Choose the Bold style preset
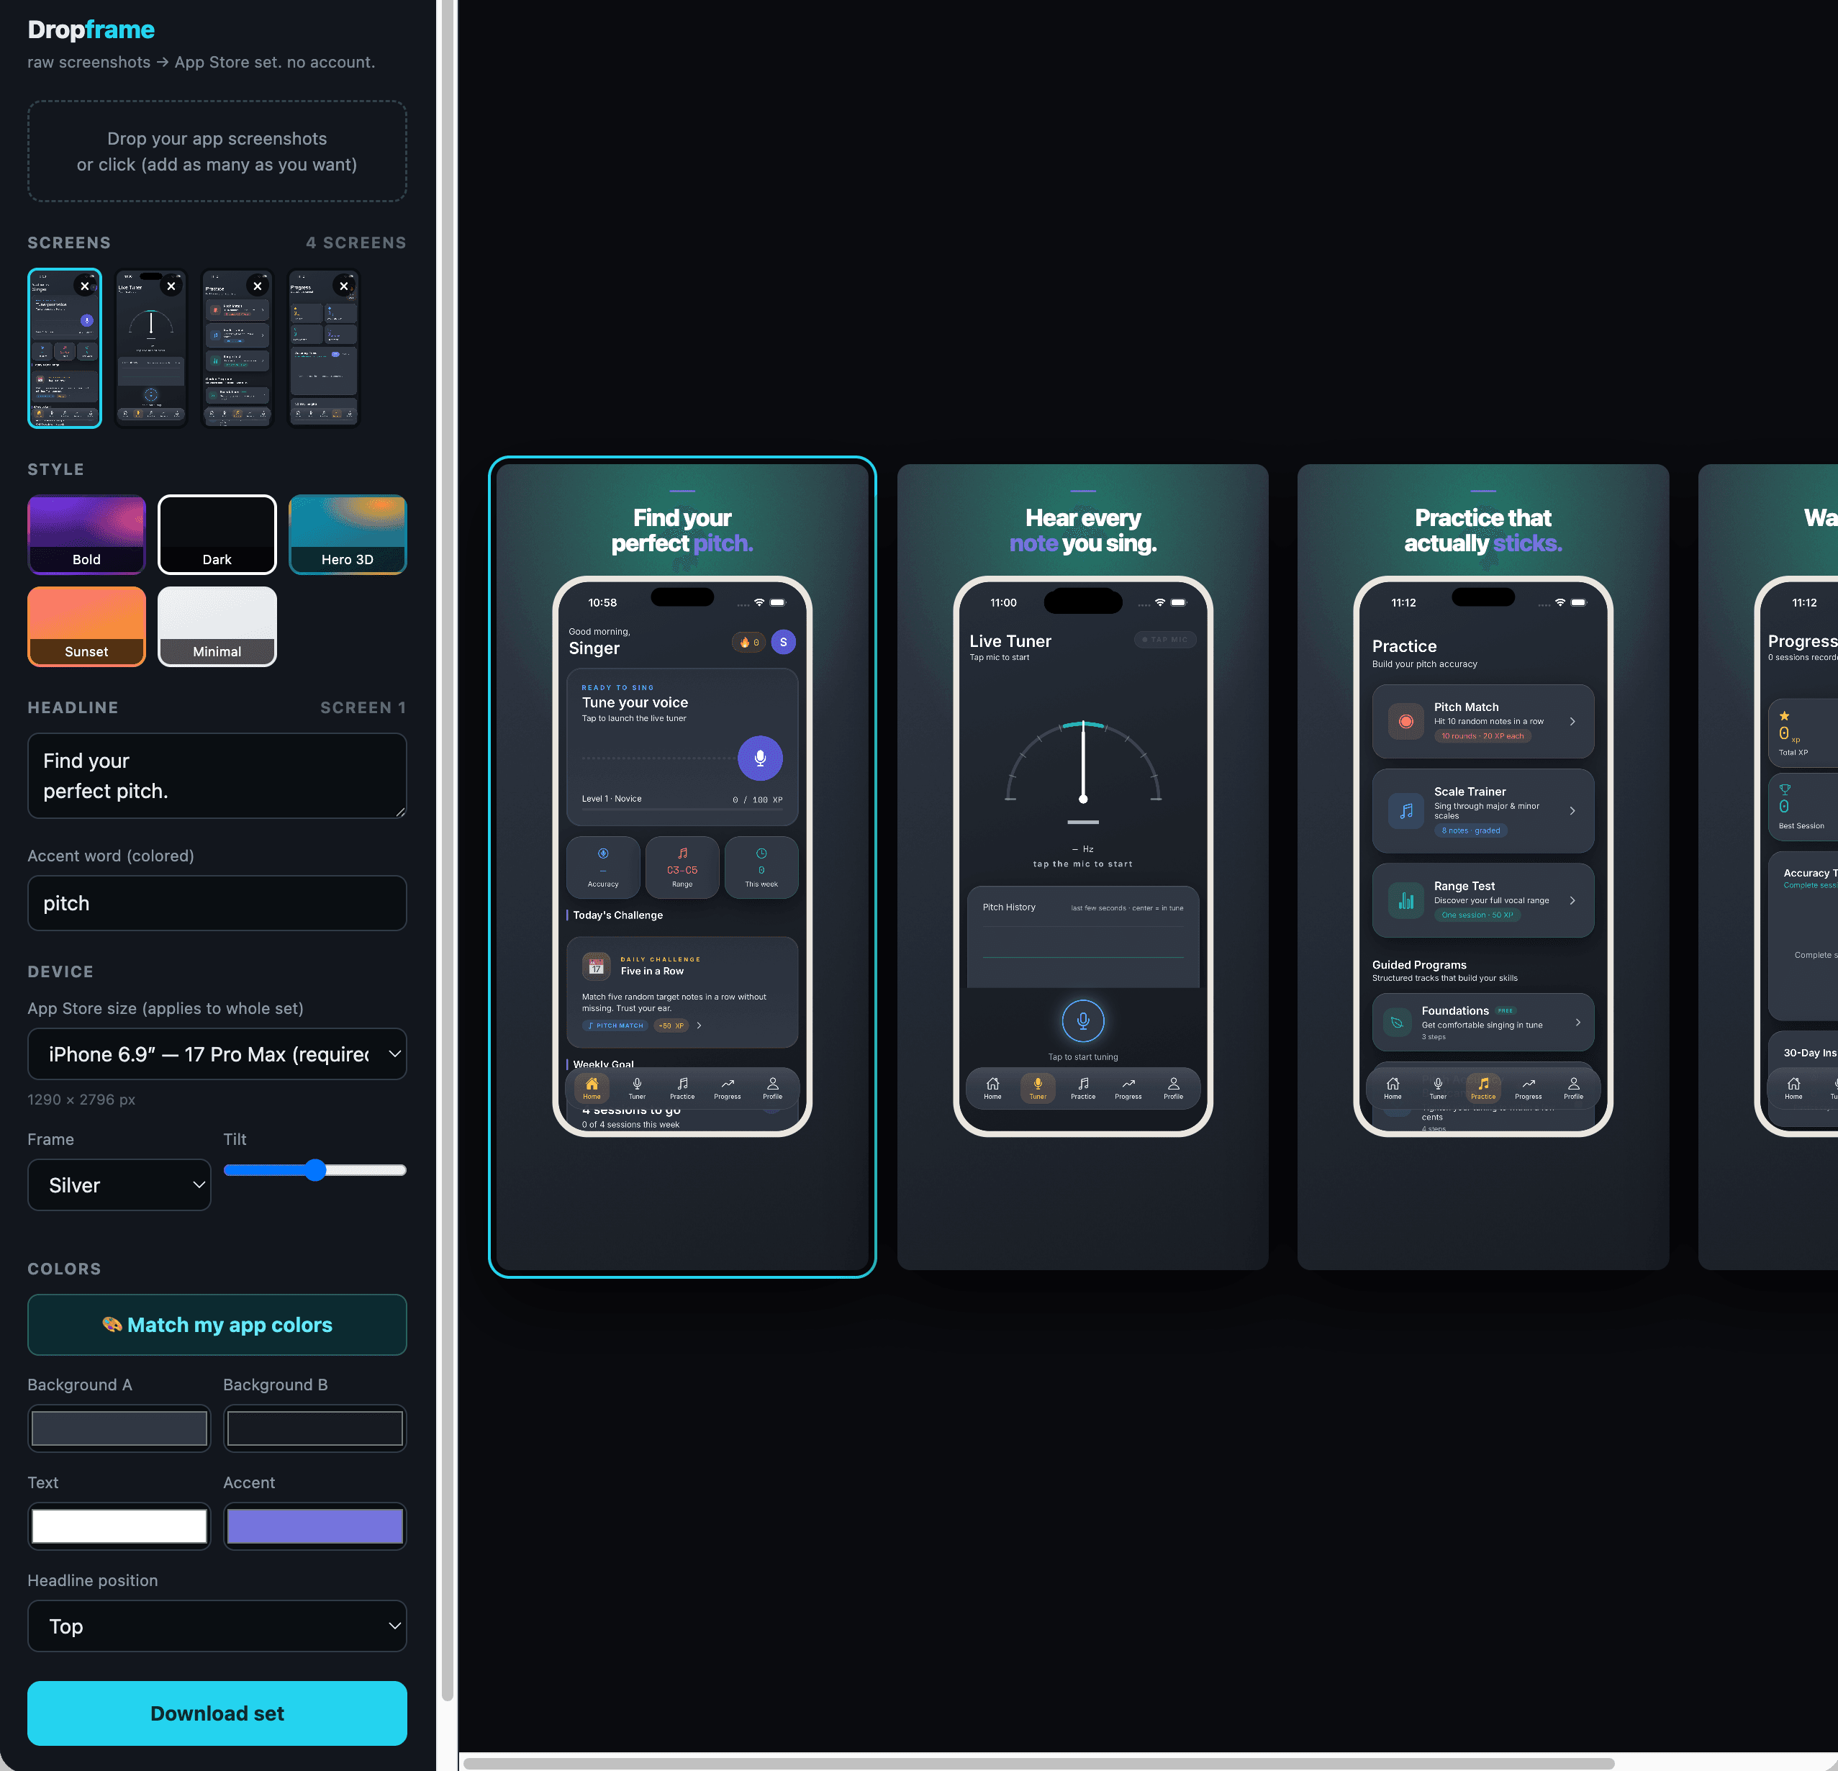 point(86,535)
